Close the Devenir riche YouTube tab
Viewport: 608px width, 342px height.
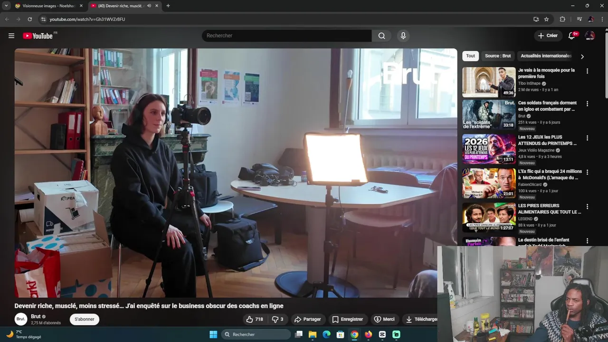click(x=157, y=6)
